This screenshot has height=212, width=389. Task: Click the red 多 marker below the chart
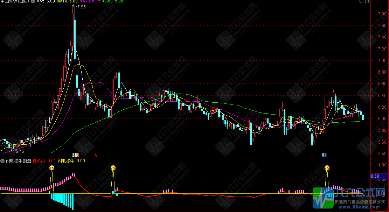pyautogui.click(x=95, y=155)
